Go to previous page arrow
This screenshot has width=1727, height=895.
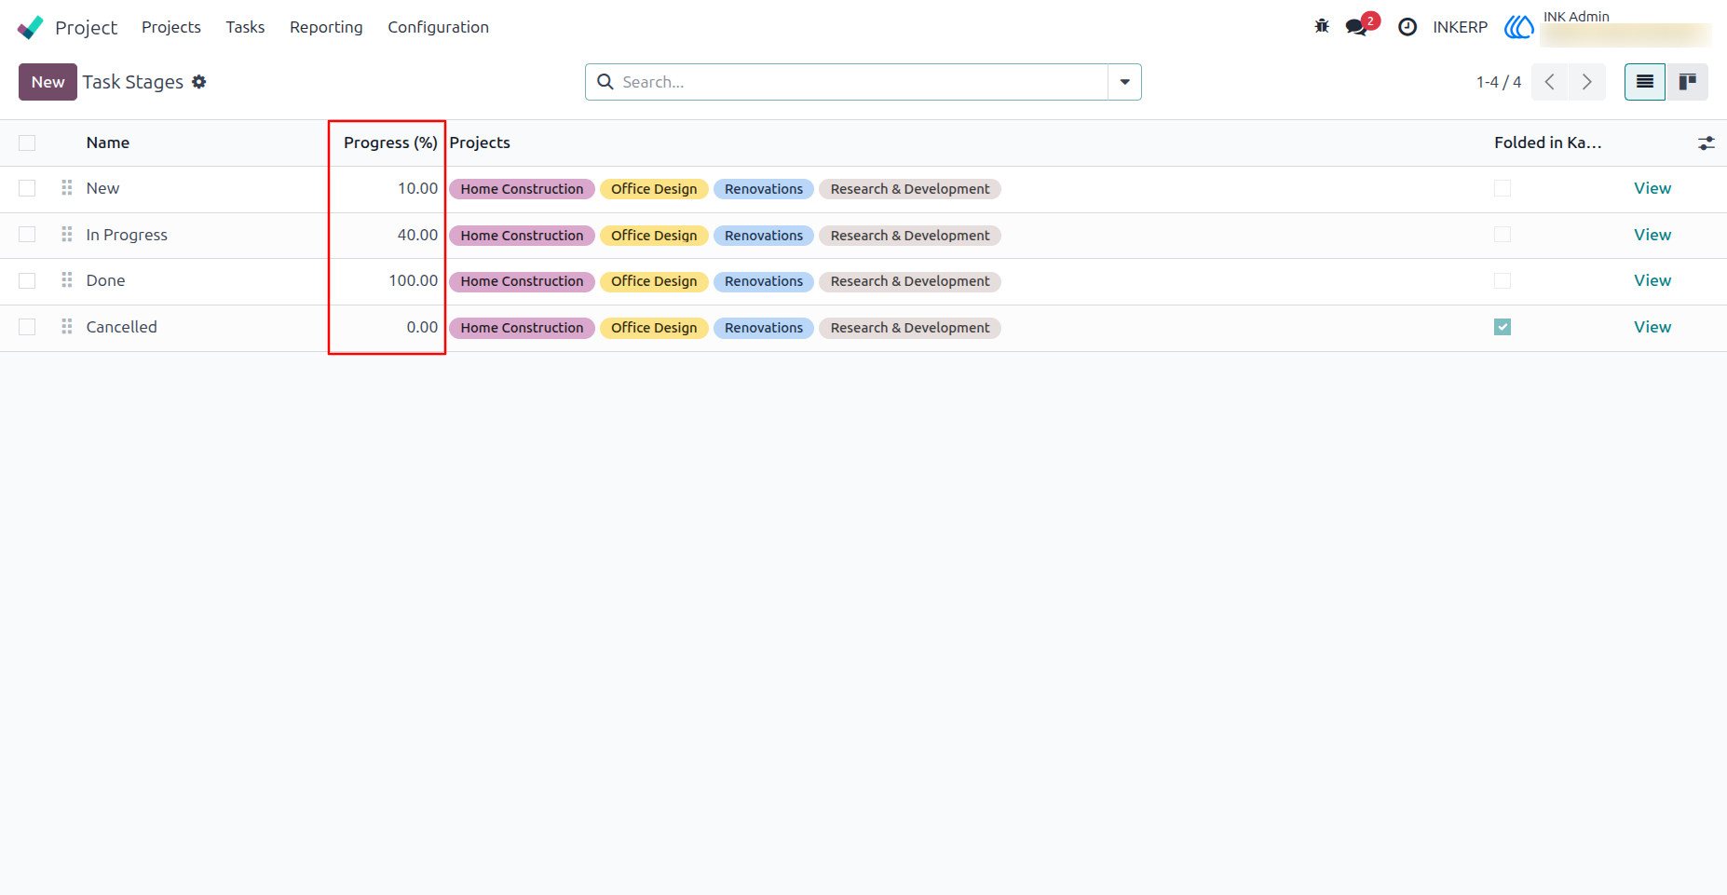point(1550,82)
